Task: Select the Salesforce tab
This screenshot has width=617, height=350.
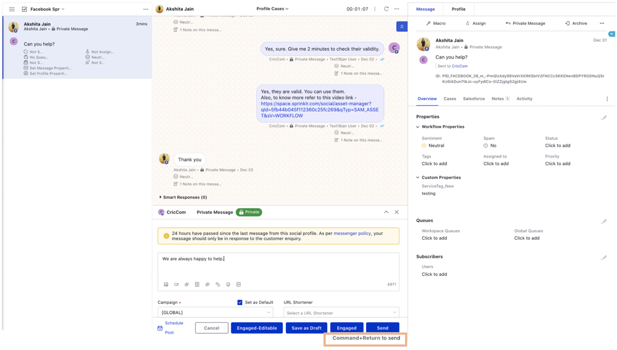Action: pyautogui.click(x=473, y=99)
